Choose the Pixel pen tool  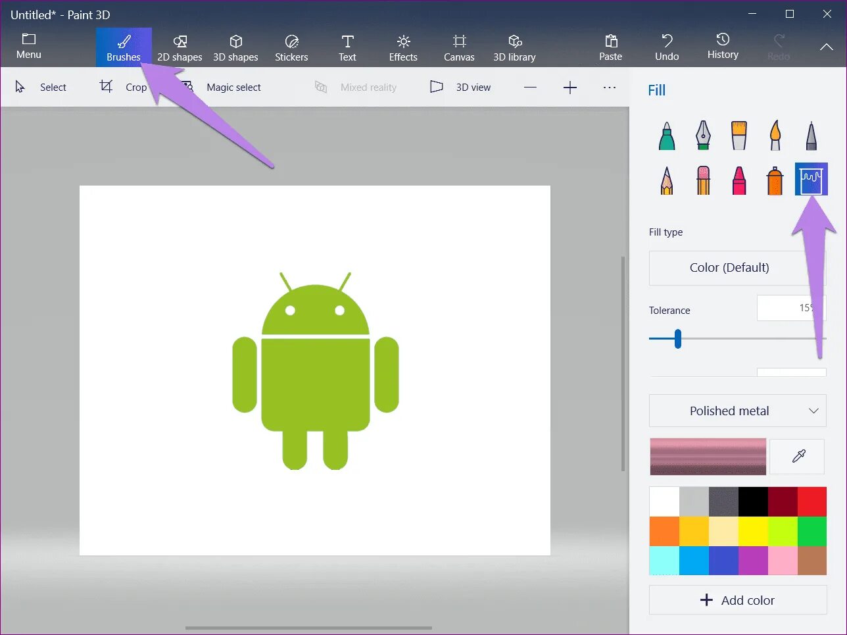pos(811,136)
